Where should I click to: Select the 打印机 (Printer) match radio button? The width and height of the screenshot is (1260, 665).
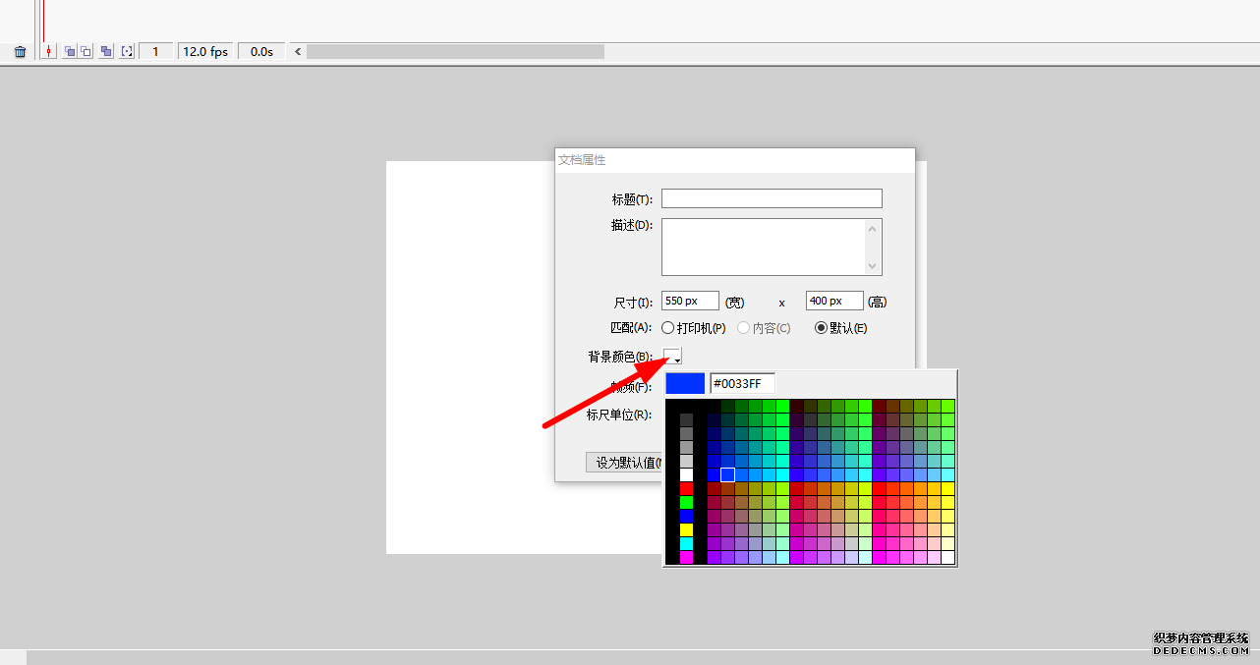[668, 328]
